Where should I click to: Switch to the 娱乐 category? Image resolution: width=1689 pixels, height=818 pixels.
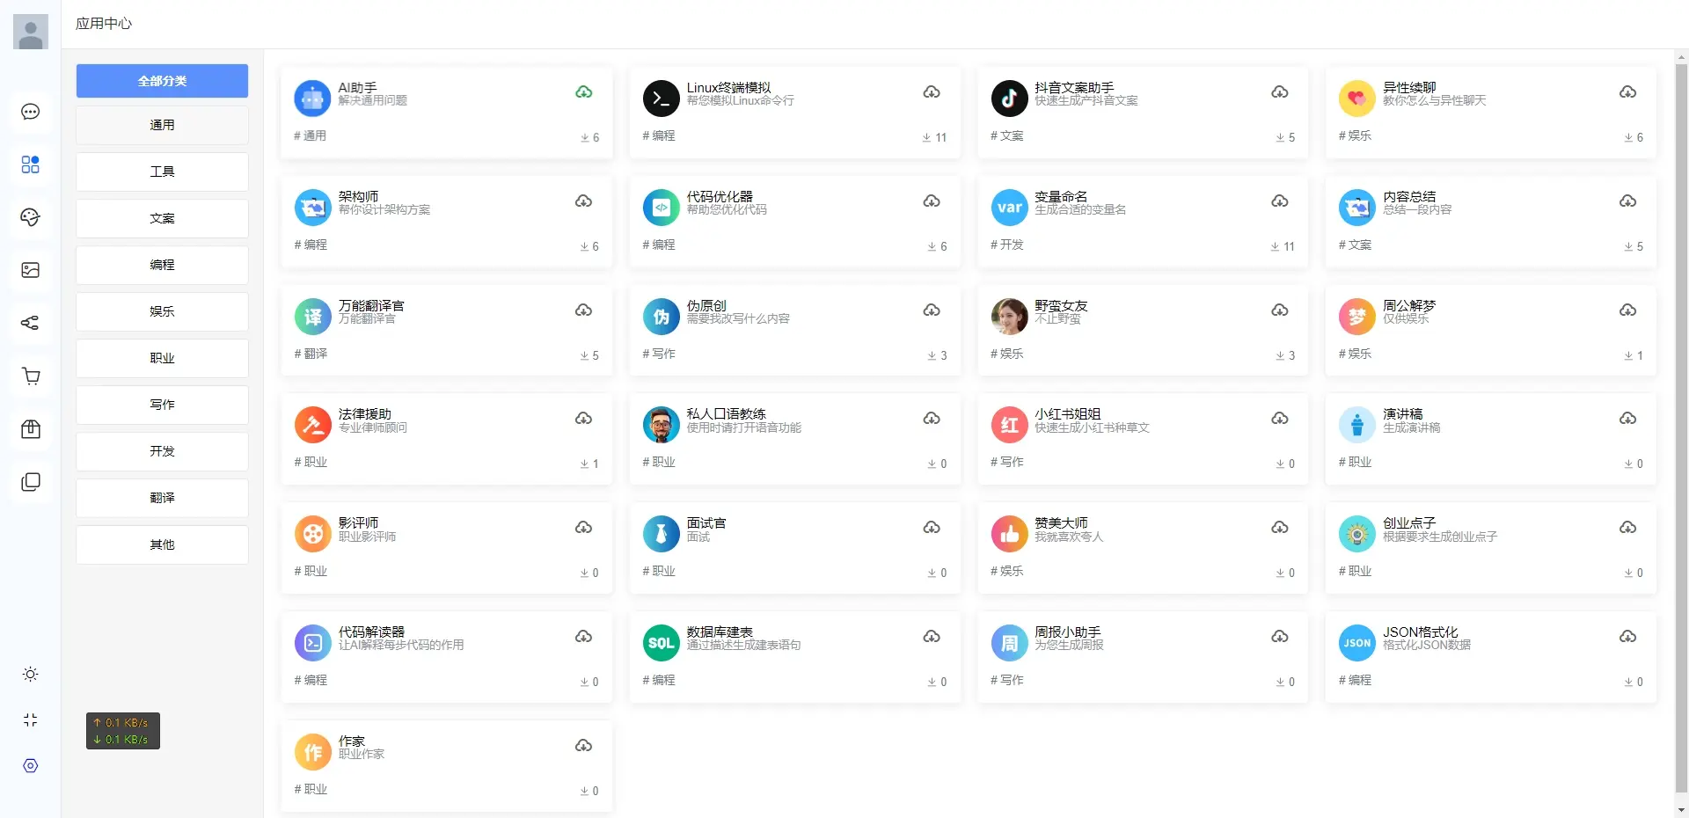click(x=162, y=311)
